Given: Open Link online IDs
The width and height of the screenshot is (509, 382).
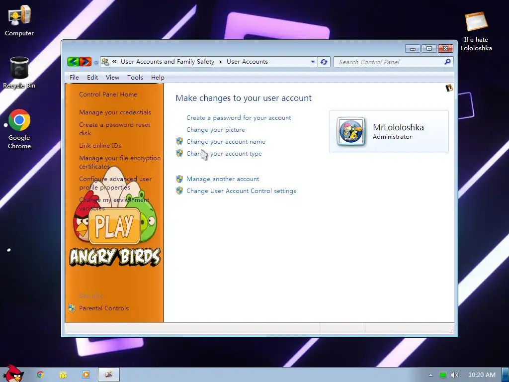Looking at the screenshot, I should click(x=100, y=146).
